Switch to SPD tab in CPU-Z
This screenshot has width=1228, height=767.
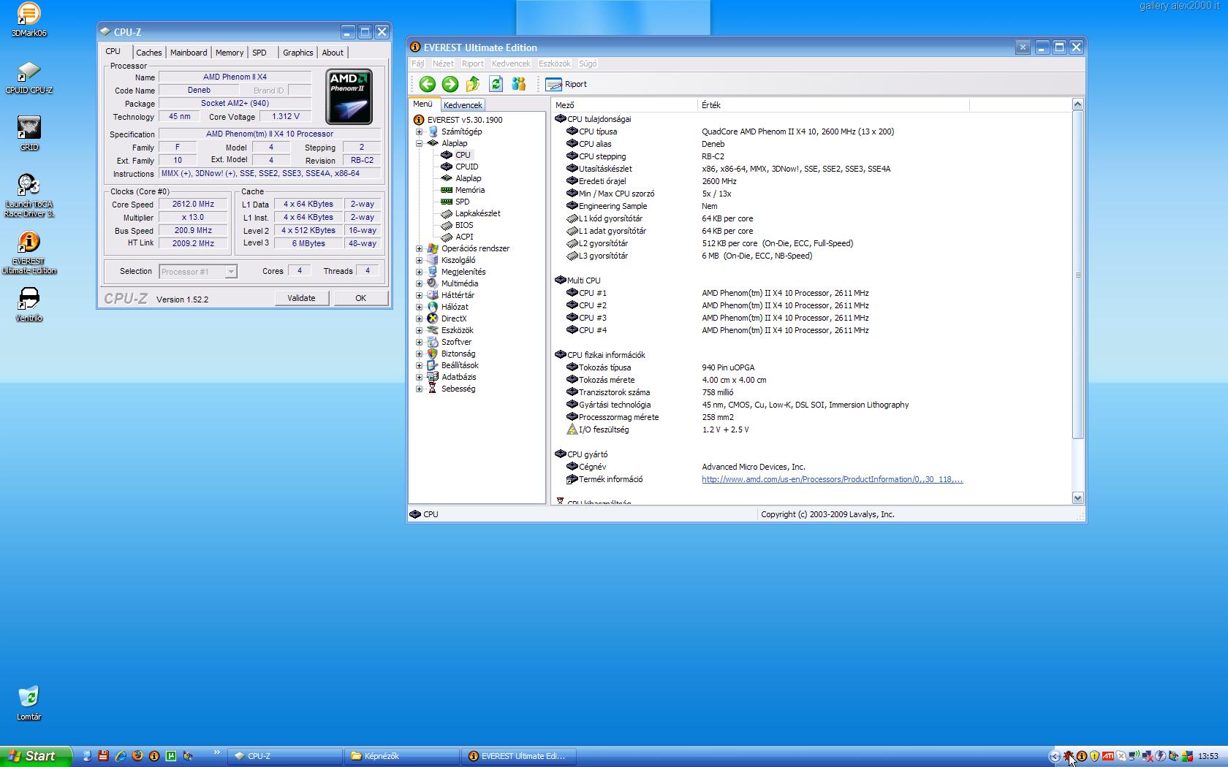[259, 53]
